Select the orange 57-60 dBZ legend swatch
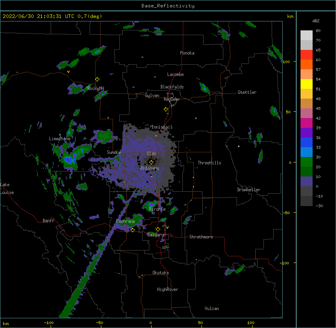The height and width of the screenshot is (328, 336). [306, 64]
